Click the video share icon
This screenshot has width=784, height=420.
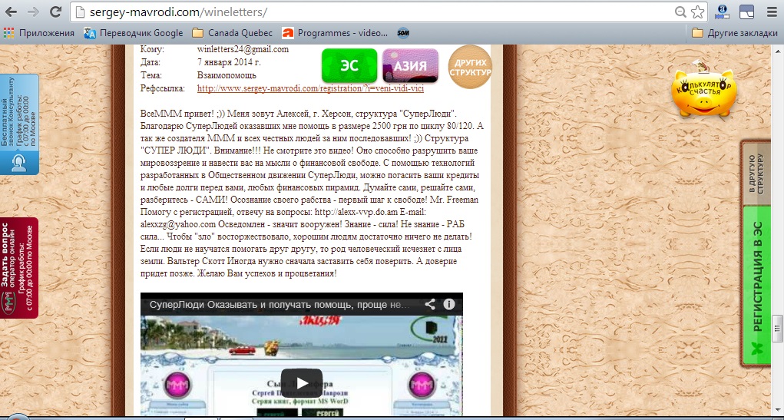(429, 304)
